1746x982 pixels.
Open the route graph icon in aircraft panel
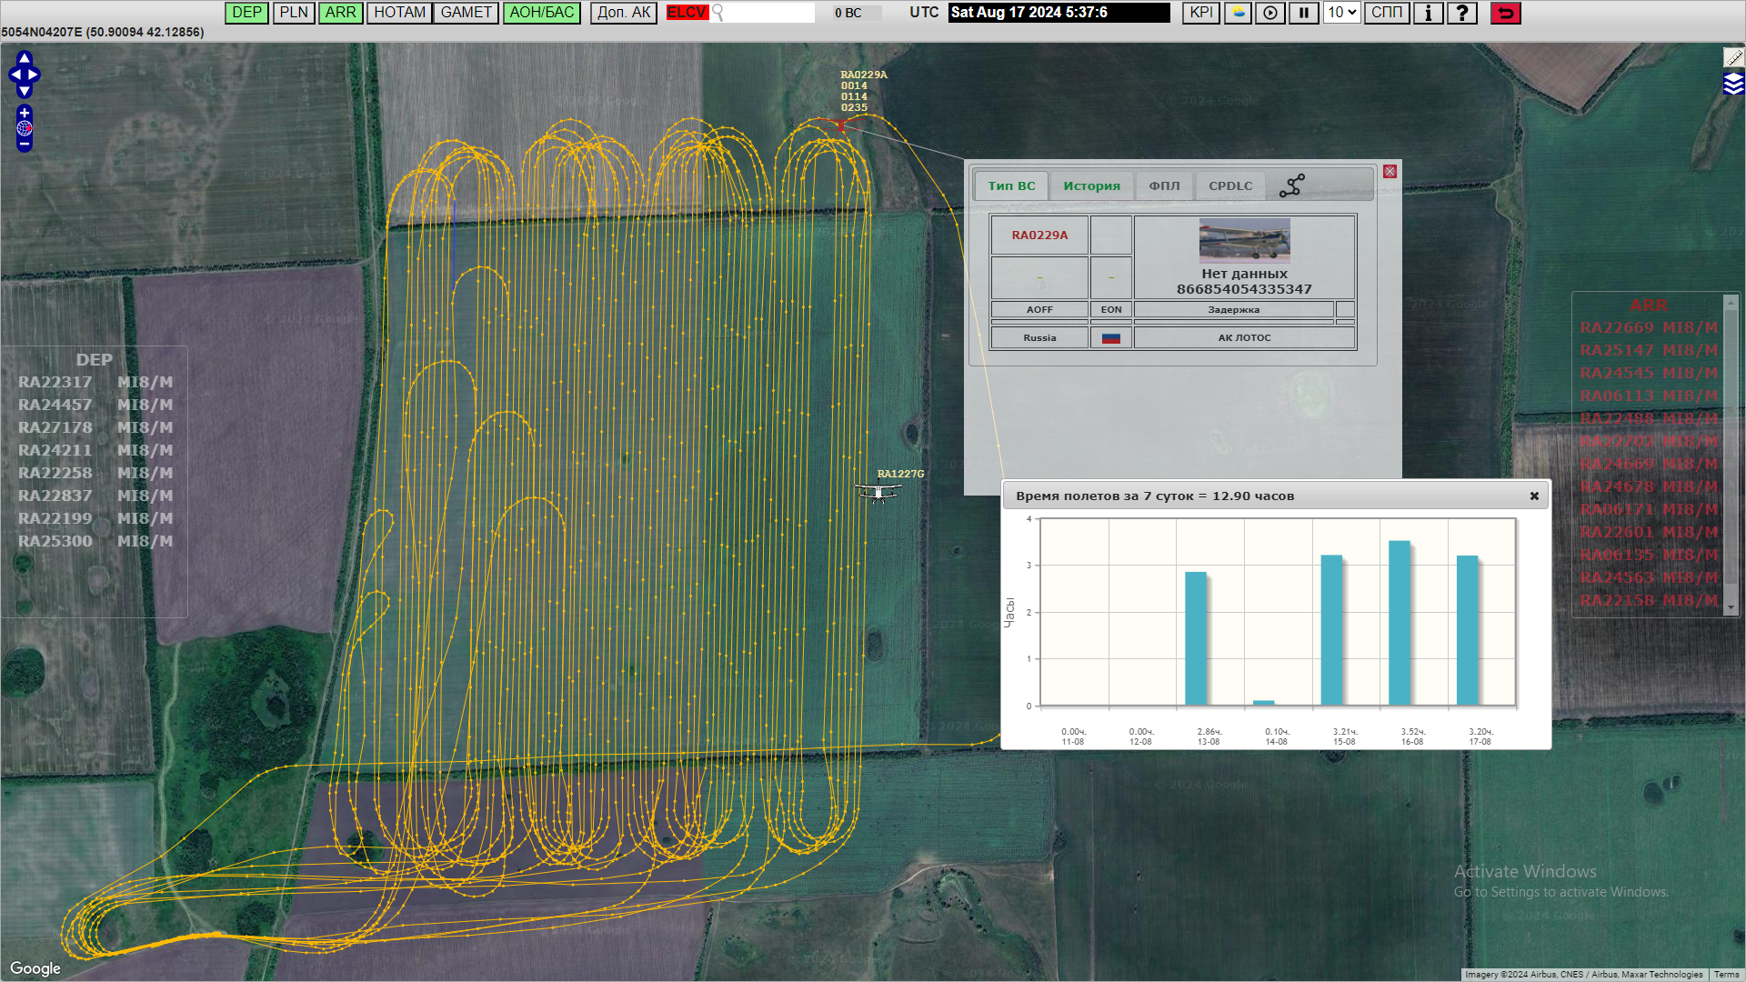point(1291,185)
